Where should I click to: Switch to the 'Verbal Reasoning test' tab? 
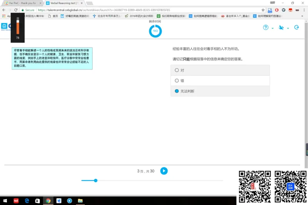pyautogui.click(x=64, y=3)
